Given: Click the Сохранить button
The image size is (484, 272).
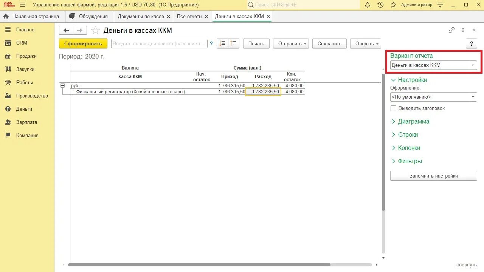Looking at the screenshot, I should [x=329, y=43].
